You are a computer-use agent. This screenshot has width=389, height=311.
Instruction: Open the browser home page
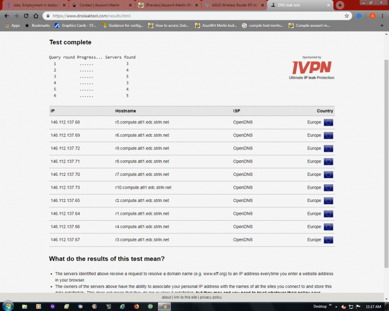click(x=36, y=16)
